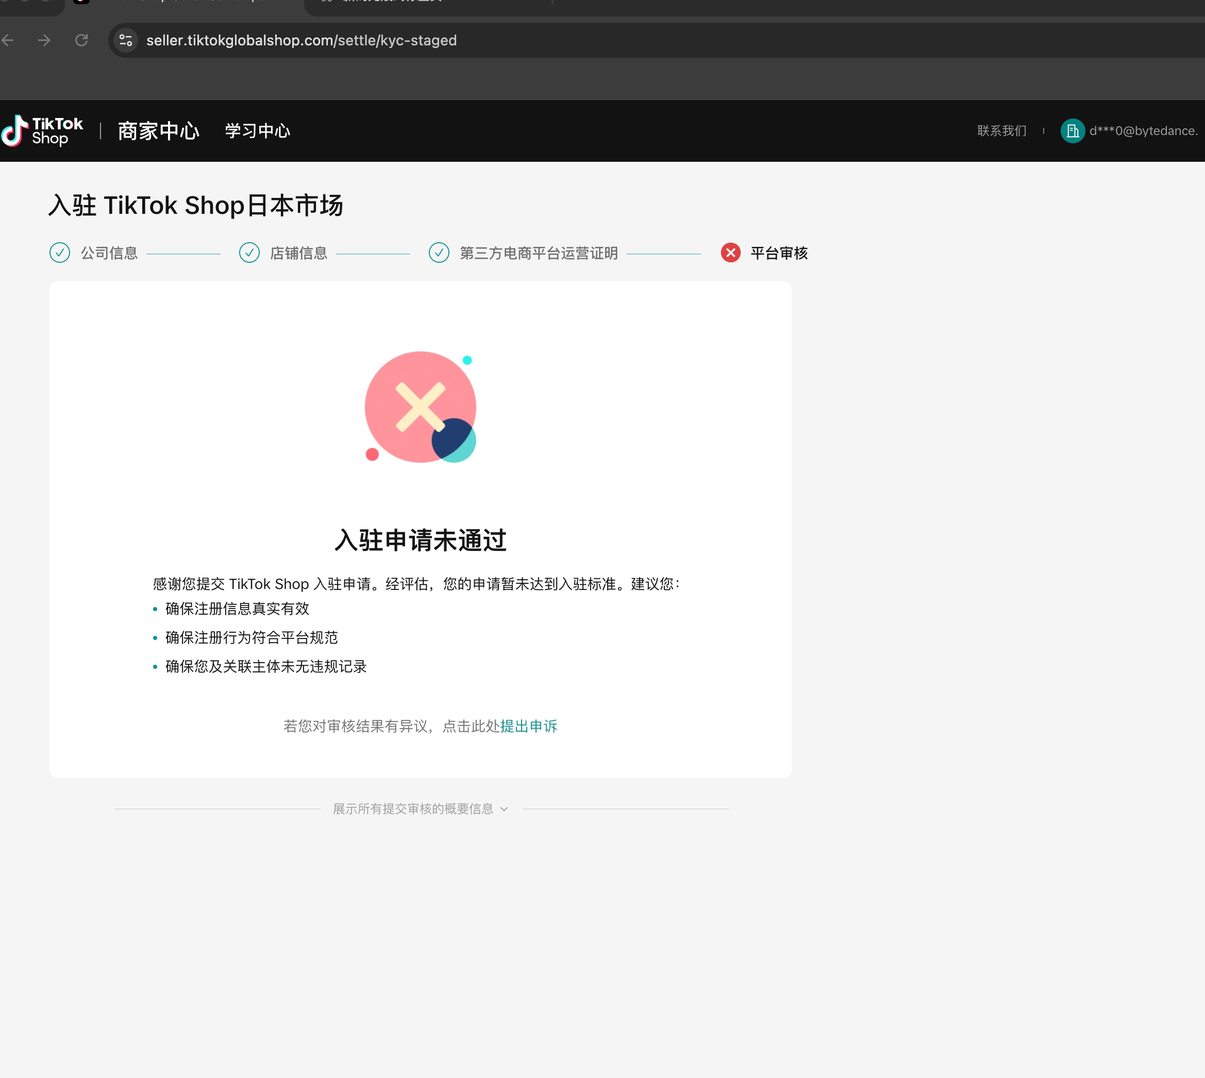Viewport: 1205px width, 1078px height.
Task: Go back with browser back arrow
Action: click(8, 40)
